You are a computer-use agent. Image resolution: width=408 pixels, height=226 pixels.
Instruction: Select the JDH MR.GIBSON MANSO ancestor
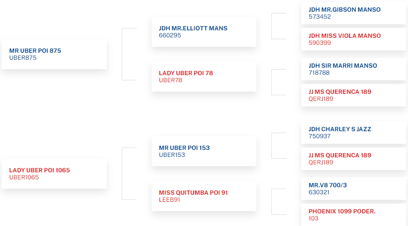click(x=354, y=13)
